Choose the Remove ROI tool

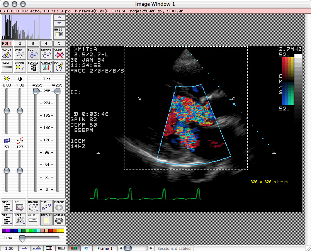(46, 54)
